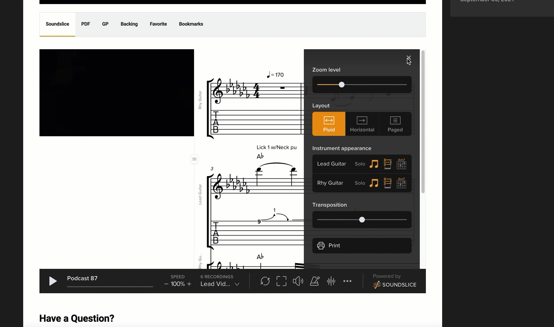This screenshot has width=554, height=327.
Task: Open the volume control
Action: pyautogui.click(x=298, y=281)
